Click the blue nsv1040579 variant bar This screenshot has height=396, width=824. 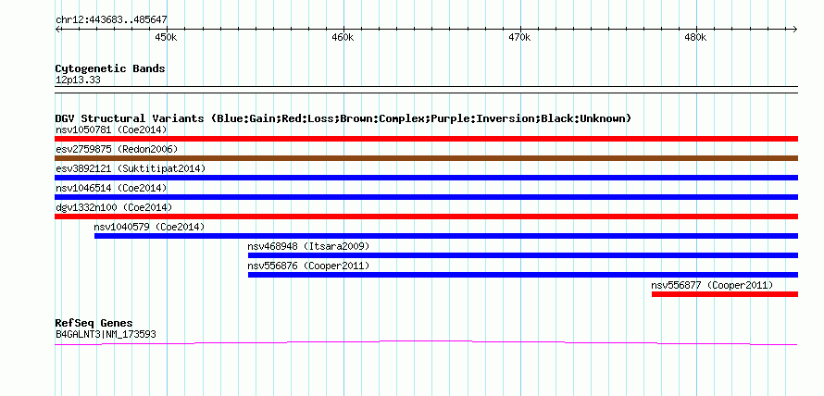pos(446,236)
